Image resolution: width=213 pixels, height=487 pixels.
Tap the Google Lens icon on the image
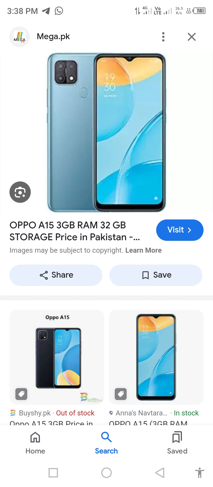pyautogui.click(x=20, y=192)
